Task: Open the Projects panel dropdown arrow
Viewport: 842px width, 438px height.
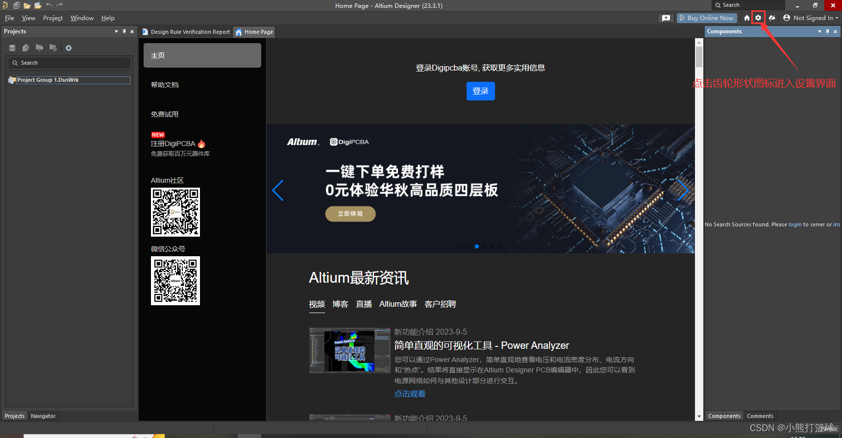Action: [116, 31]
